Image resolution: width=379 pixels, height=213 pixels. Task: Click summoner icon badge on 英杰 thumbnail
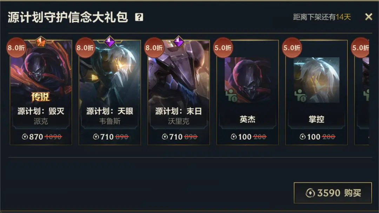tap(231, 95)
